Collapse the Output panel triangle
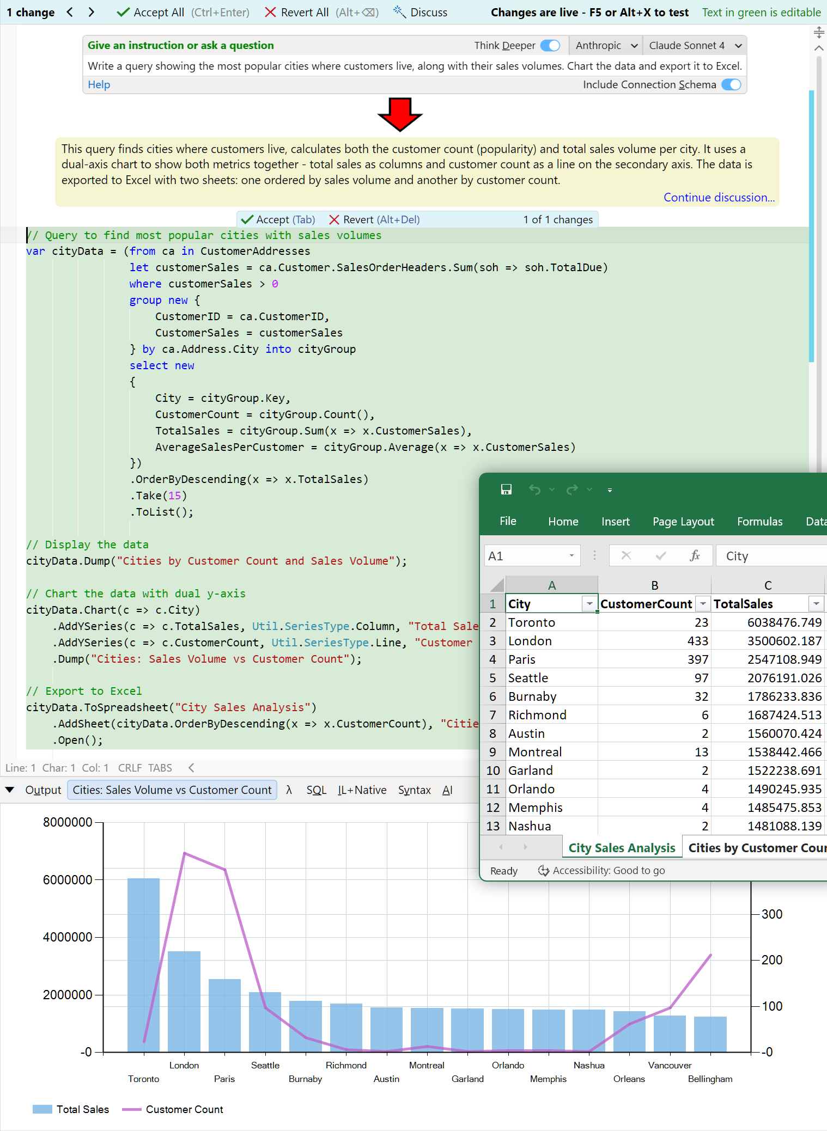Image resolution: width=827 pixels, height=1131 pixels. point(10,790)
